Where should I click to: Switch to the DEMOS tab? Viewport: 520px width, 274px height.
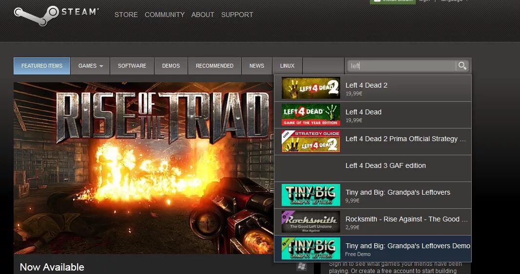(171, 66)
